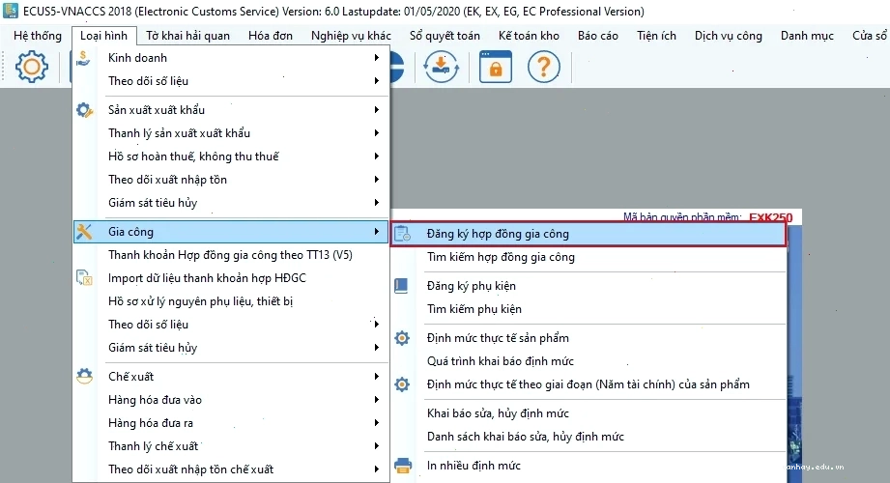Click the Excel import icon beside Import dữ liệu
This screenshot has height=483, width=890.
[84, 278]
